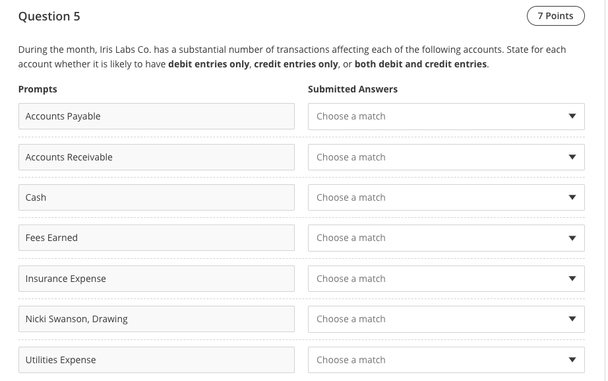Open the match selector for Utilities Expense
Image resolution: width=608 pixels, height=381 pixels.
click(x=446, y=360)
